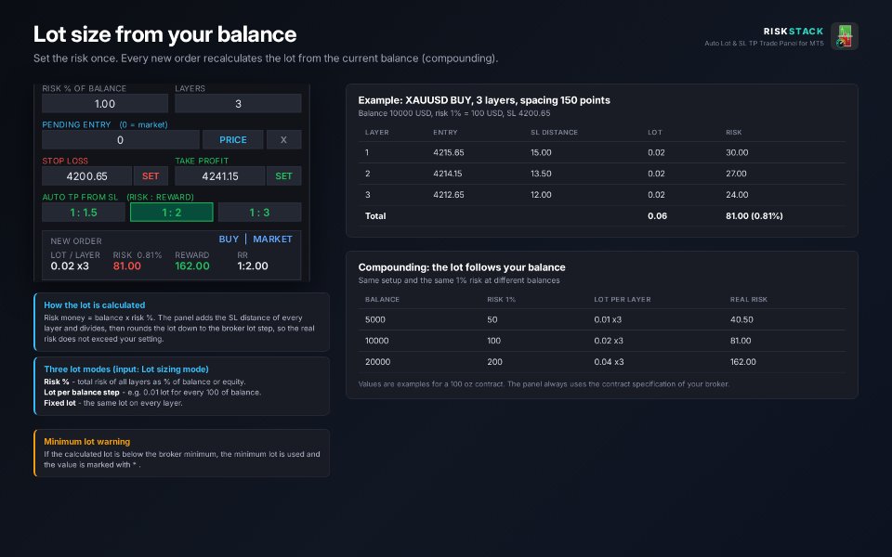Click the Stop Loss value 4200.65
This screenshot has width=892, height=557.
click(x=87, y=176)
